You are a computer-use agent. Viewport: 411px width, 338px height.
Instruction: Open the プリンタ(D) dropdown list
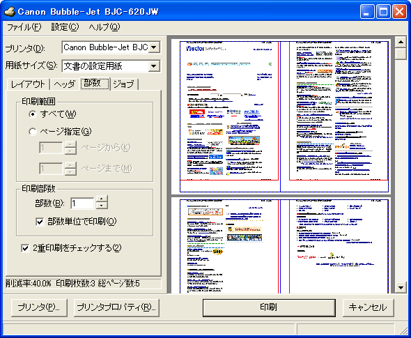pyautogui.click(x=154, y=47)
